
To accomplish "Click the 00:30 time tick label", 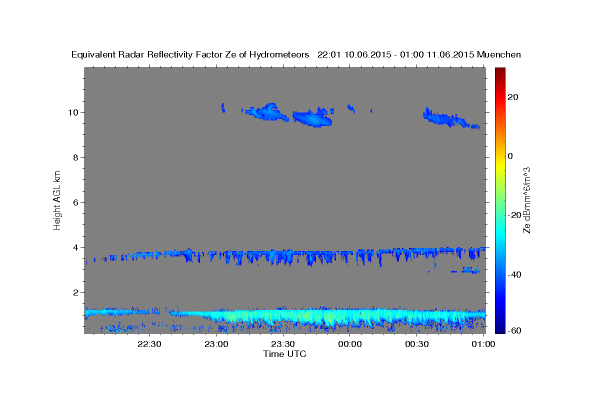I will [x=416, y=344].
